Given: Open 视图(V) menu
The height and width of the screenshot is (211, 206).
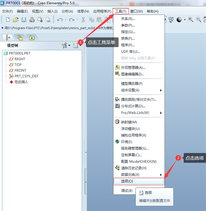Looking at the screenshot, I should tap(38, 12).
